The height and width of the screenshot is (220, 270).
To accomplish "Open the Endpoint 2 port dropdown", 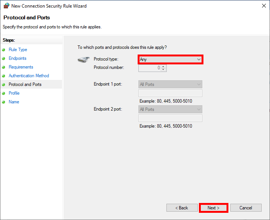I will click(x=170, y=109).
